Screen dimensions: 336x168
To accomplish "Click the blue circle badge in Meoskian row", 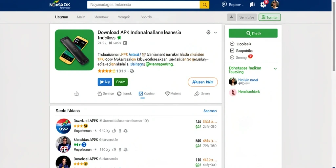I will tap(84, 145).
